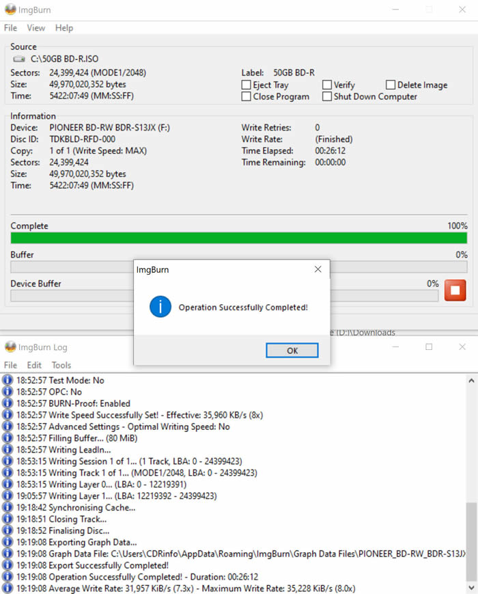The height and width of the screenshot is (594, 478).
Task: Click info icon beside 'Filling Buffer' log entry
Action: pos(8,438)
